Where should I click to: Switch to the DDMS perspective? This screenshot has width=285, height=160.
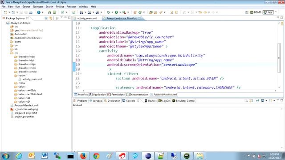(x=256, y=12)
